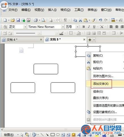Choose the Rectangle shape tool
Viewport: 124px width, 137px height.
coord(53,135)
